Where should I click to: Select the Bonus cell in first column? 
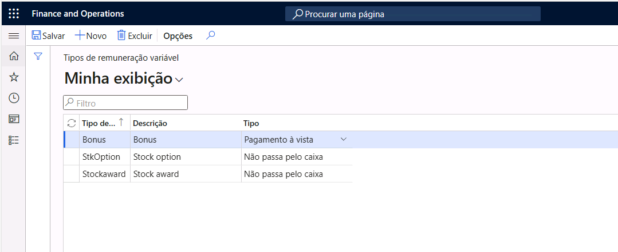tap(104, 140)
